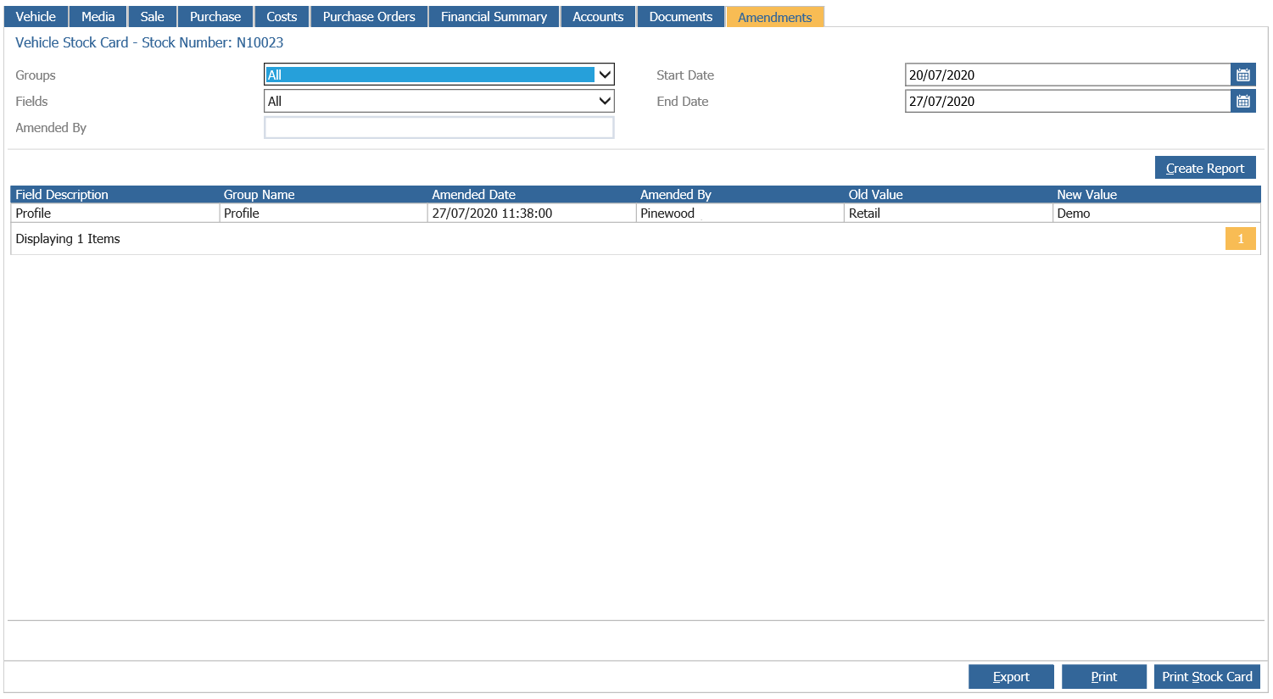Select the Purchase Orders tab
The height and width of the screenshot is (699, 1273).
tap(369, 17)
